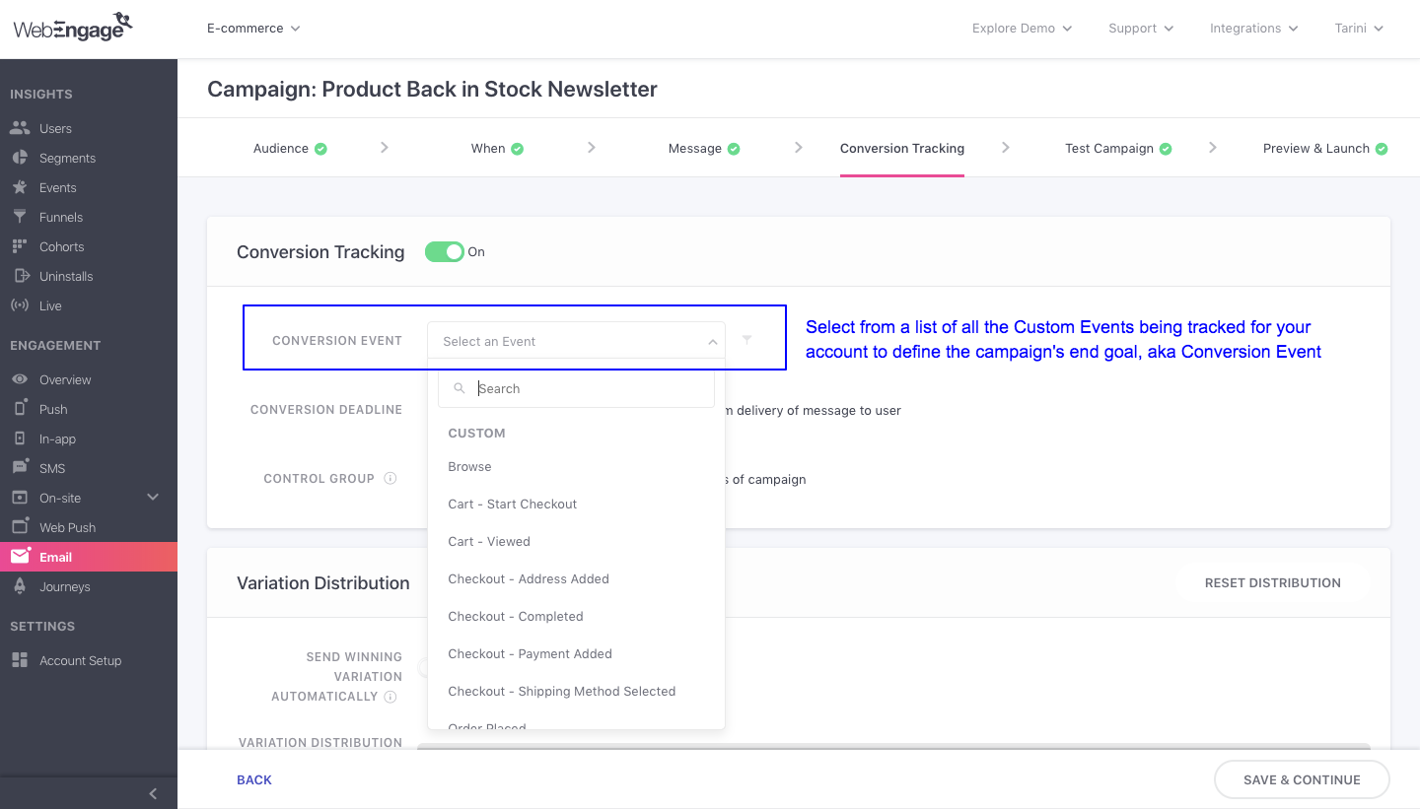Select Cart - Viewed event
This screenshot has height=809, width=1420.
576,541
